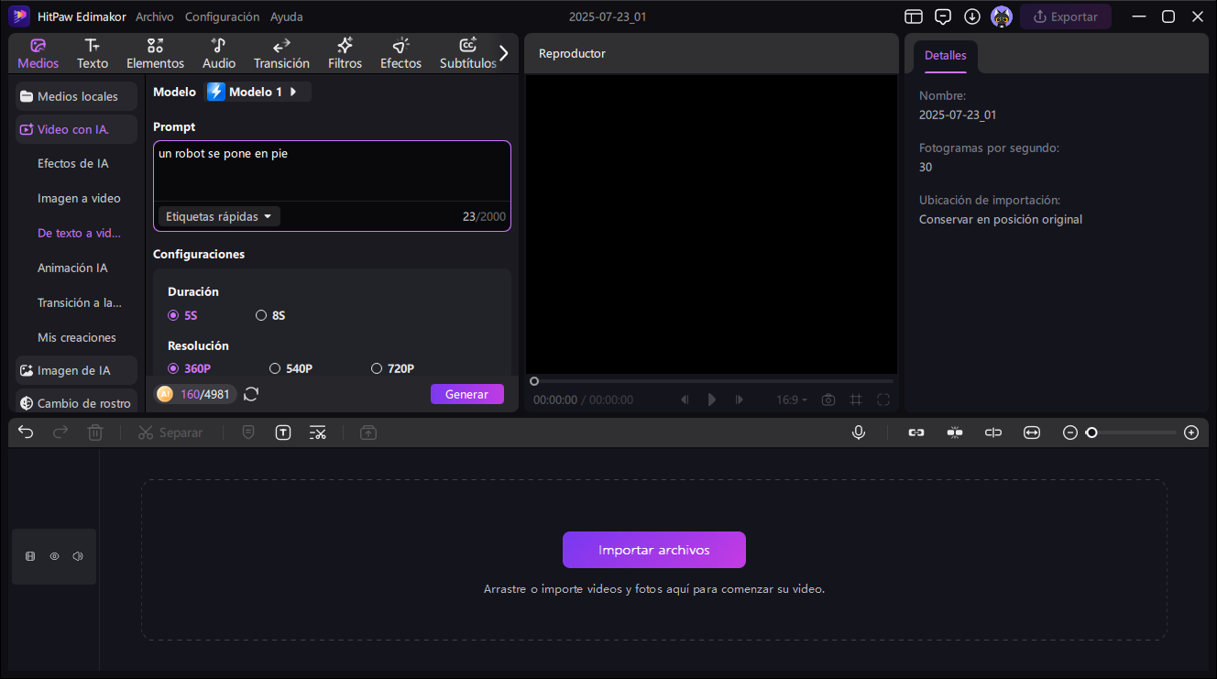The width and height of the screenshot is (1217, 679).
Task: Select Imagen a video in sidebar
Action: (x=79, y=198)
